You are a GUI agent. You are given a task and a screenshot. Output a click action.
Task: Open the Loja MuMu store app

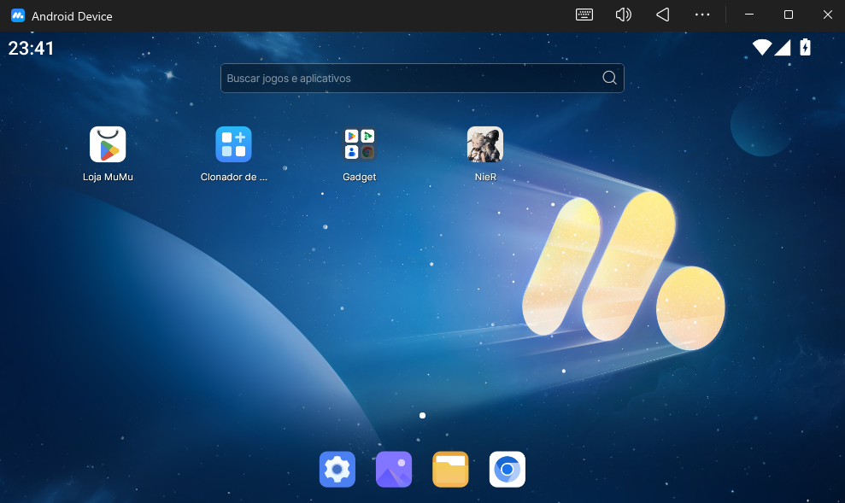[x=108, y=144]
